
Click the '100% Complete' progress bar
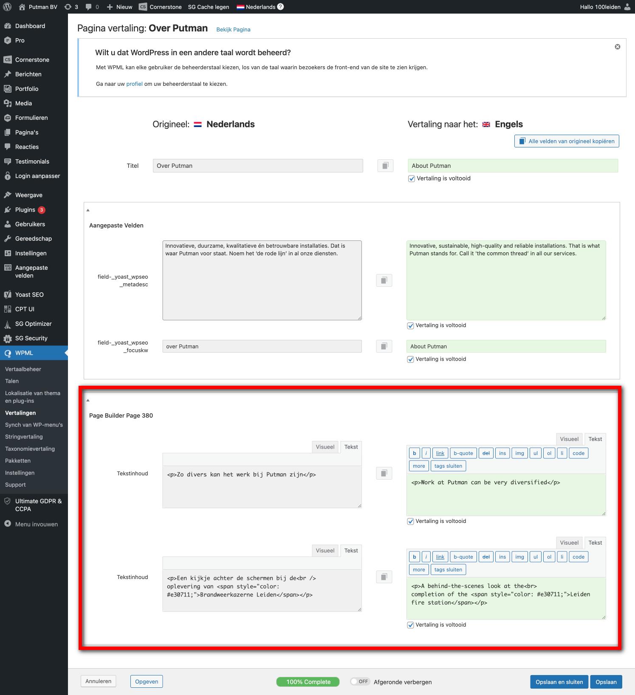(308, 682)
